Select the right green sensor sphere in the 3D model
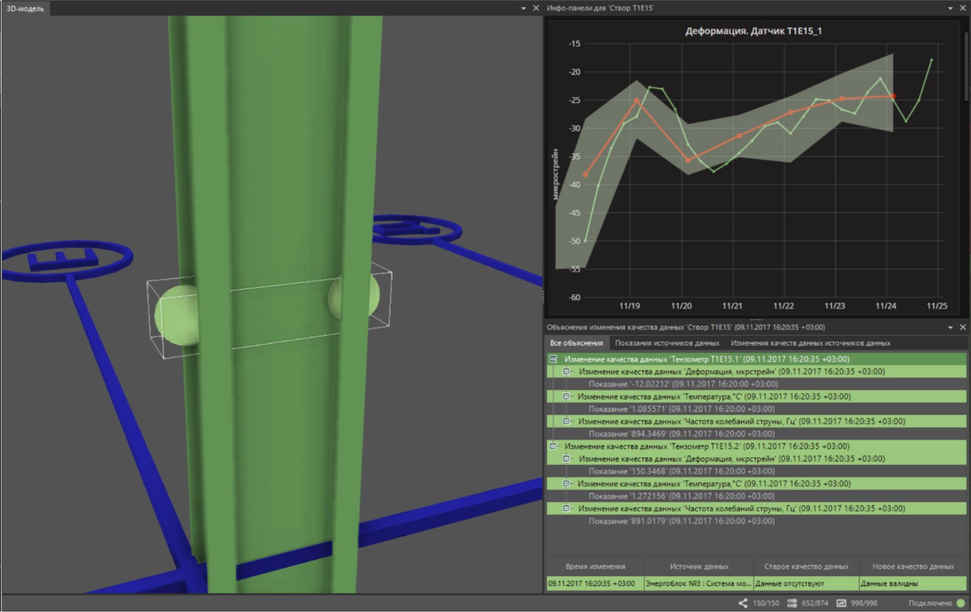 (x=356, y=296)
